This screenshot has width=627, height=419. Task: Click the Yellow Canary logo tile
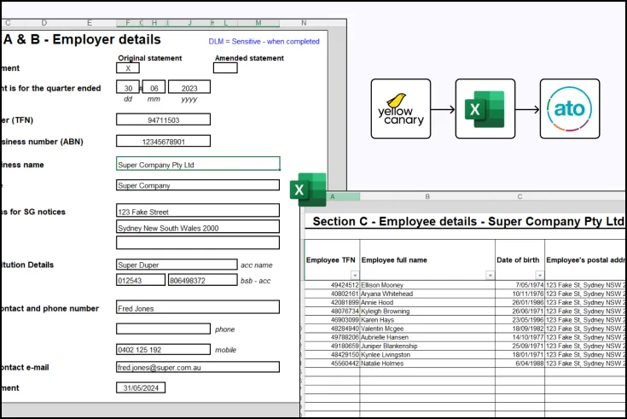(x=401, y=109)
